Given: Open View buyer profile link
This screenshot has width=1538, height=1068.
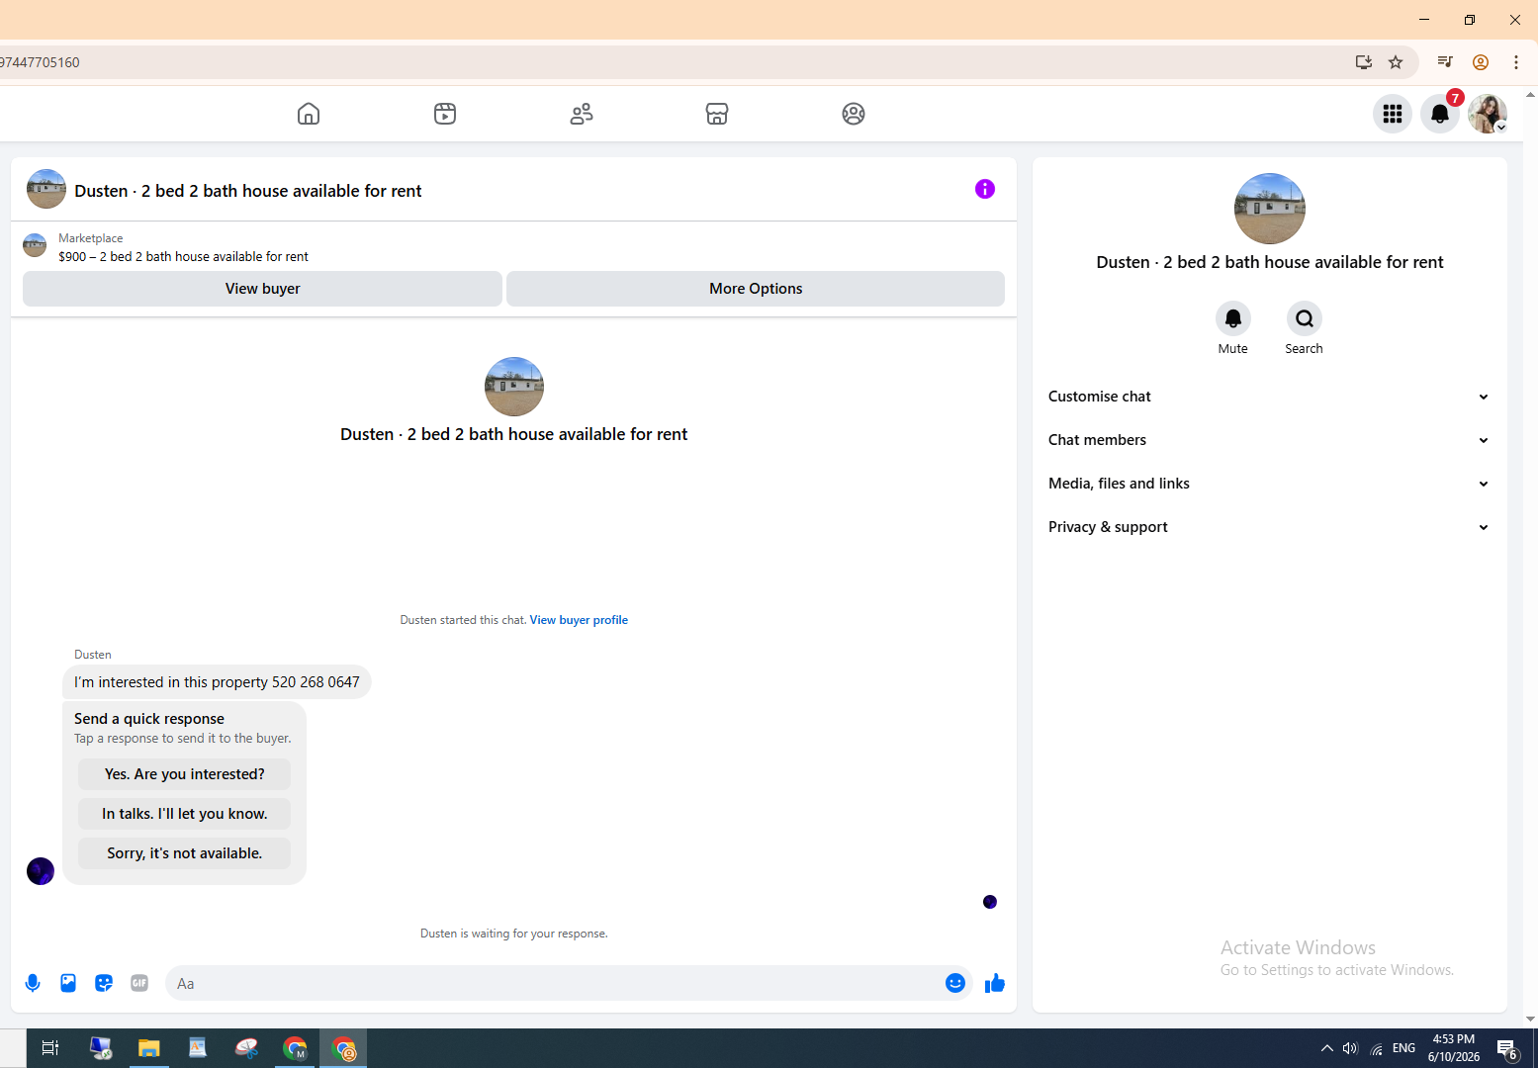Looking at the screenshot, I should (579, 620).
